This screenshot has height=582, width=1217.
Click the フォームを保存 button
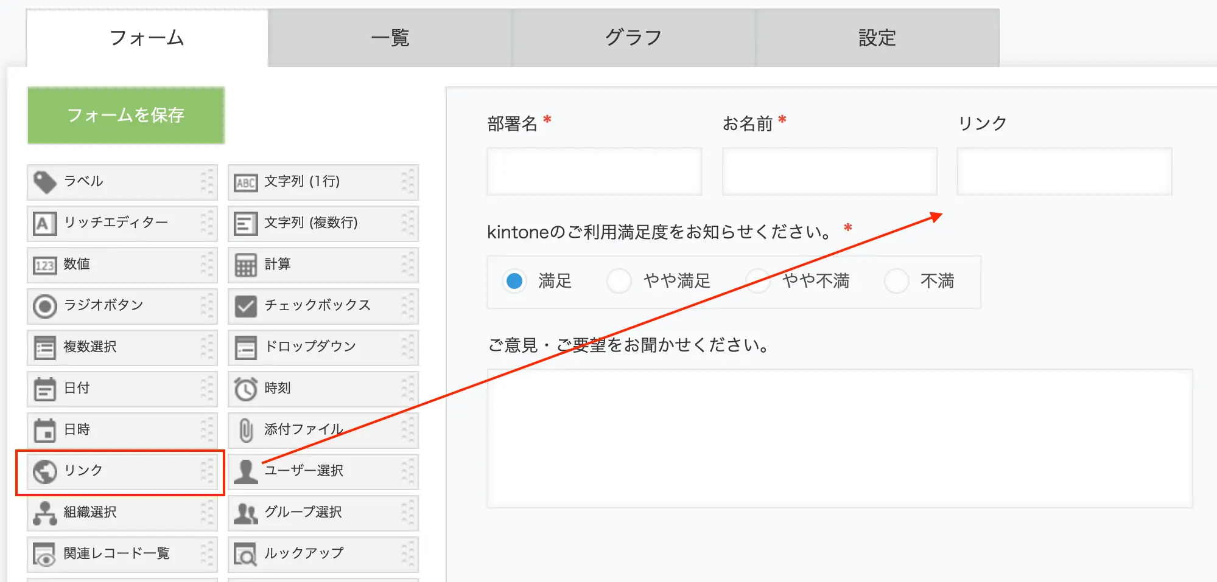point(126,115)
